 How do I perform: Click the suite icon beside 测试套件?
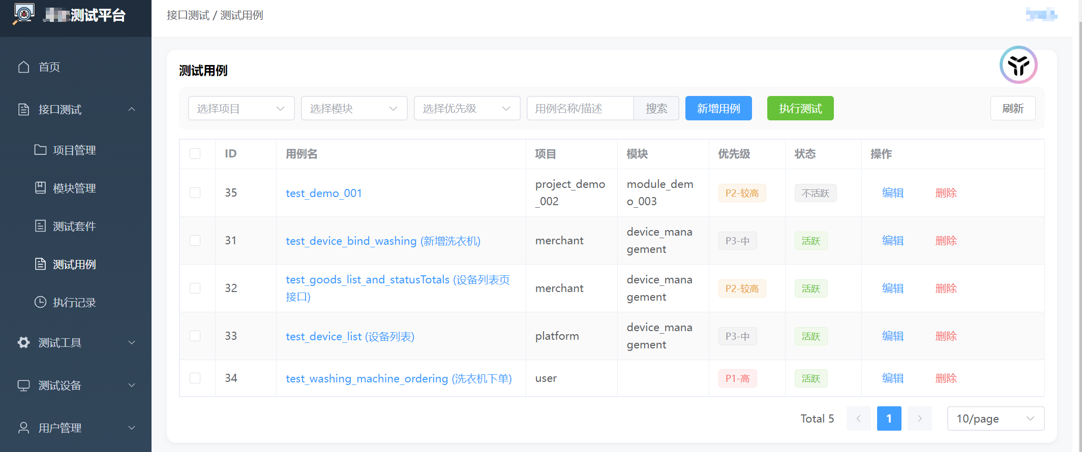point(40,226)
